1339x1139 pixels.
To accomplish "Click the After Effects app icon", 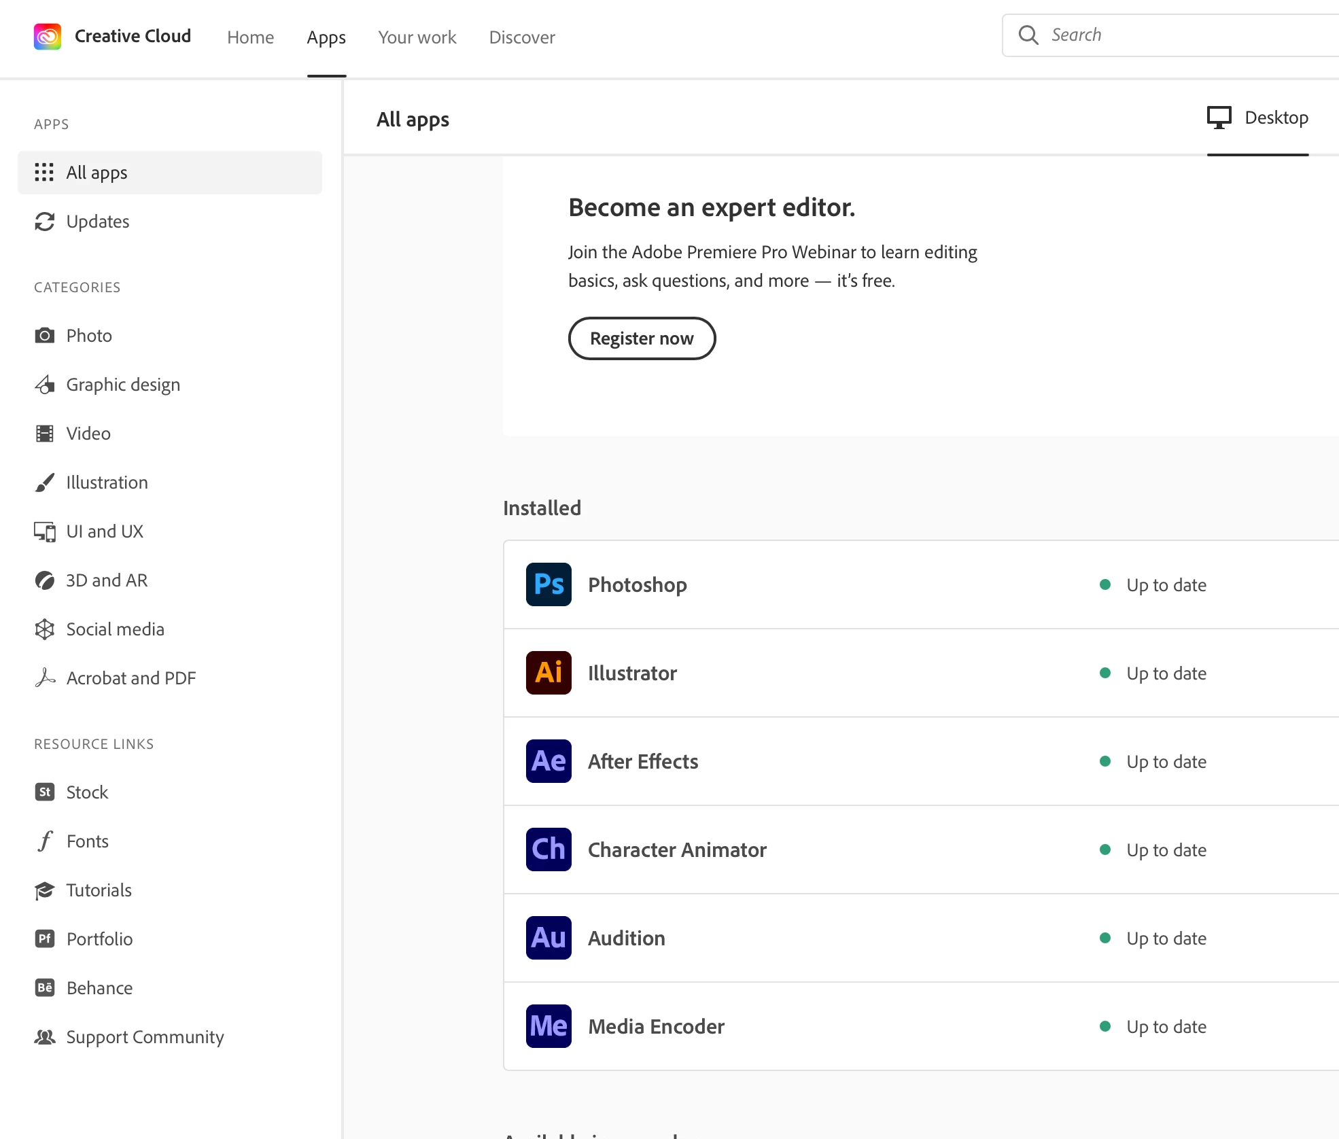I will 548,761.
